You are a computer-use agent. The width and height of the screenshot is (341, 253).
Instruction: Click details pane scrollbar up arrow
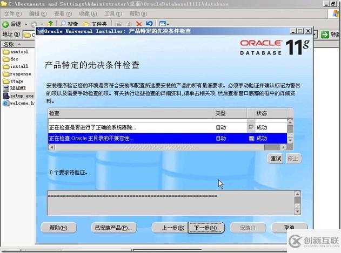tap(297, 194)
